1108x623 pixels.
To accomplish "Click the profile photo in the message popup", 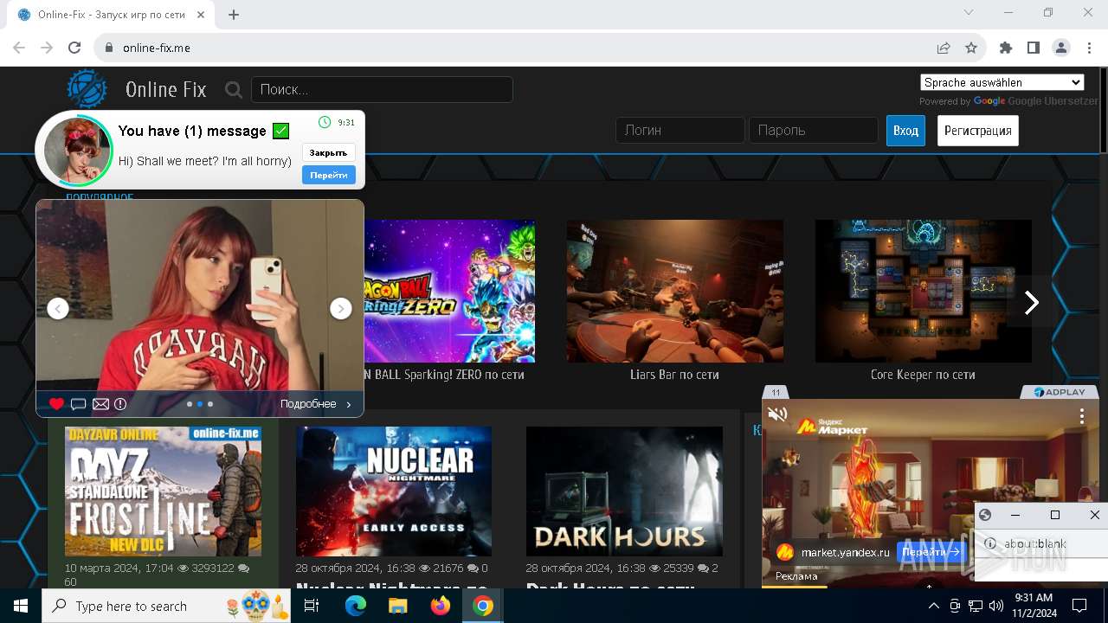I will (78, 150).
